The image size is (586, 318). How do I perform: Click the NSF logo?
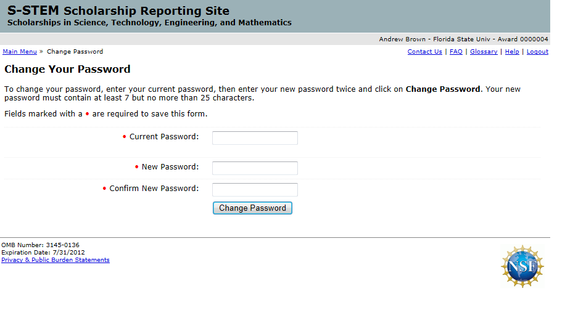(x=522, y=266)
